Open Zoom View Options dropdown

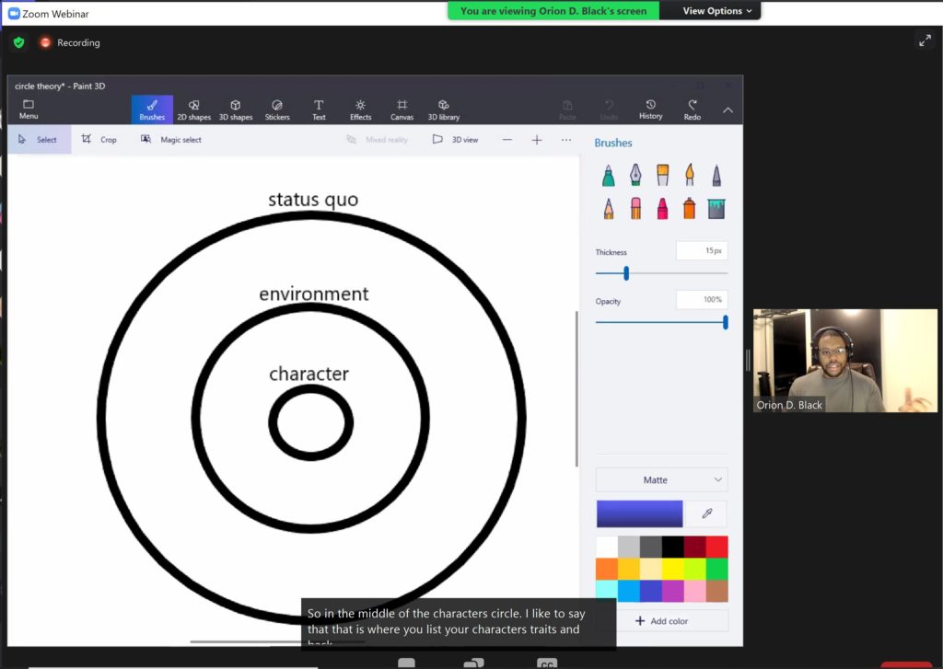click(717, 11)
